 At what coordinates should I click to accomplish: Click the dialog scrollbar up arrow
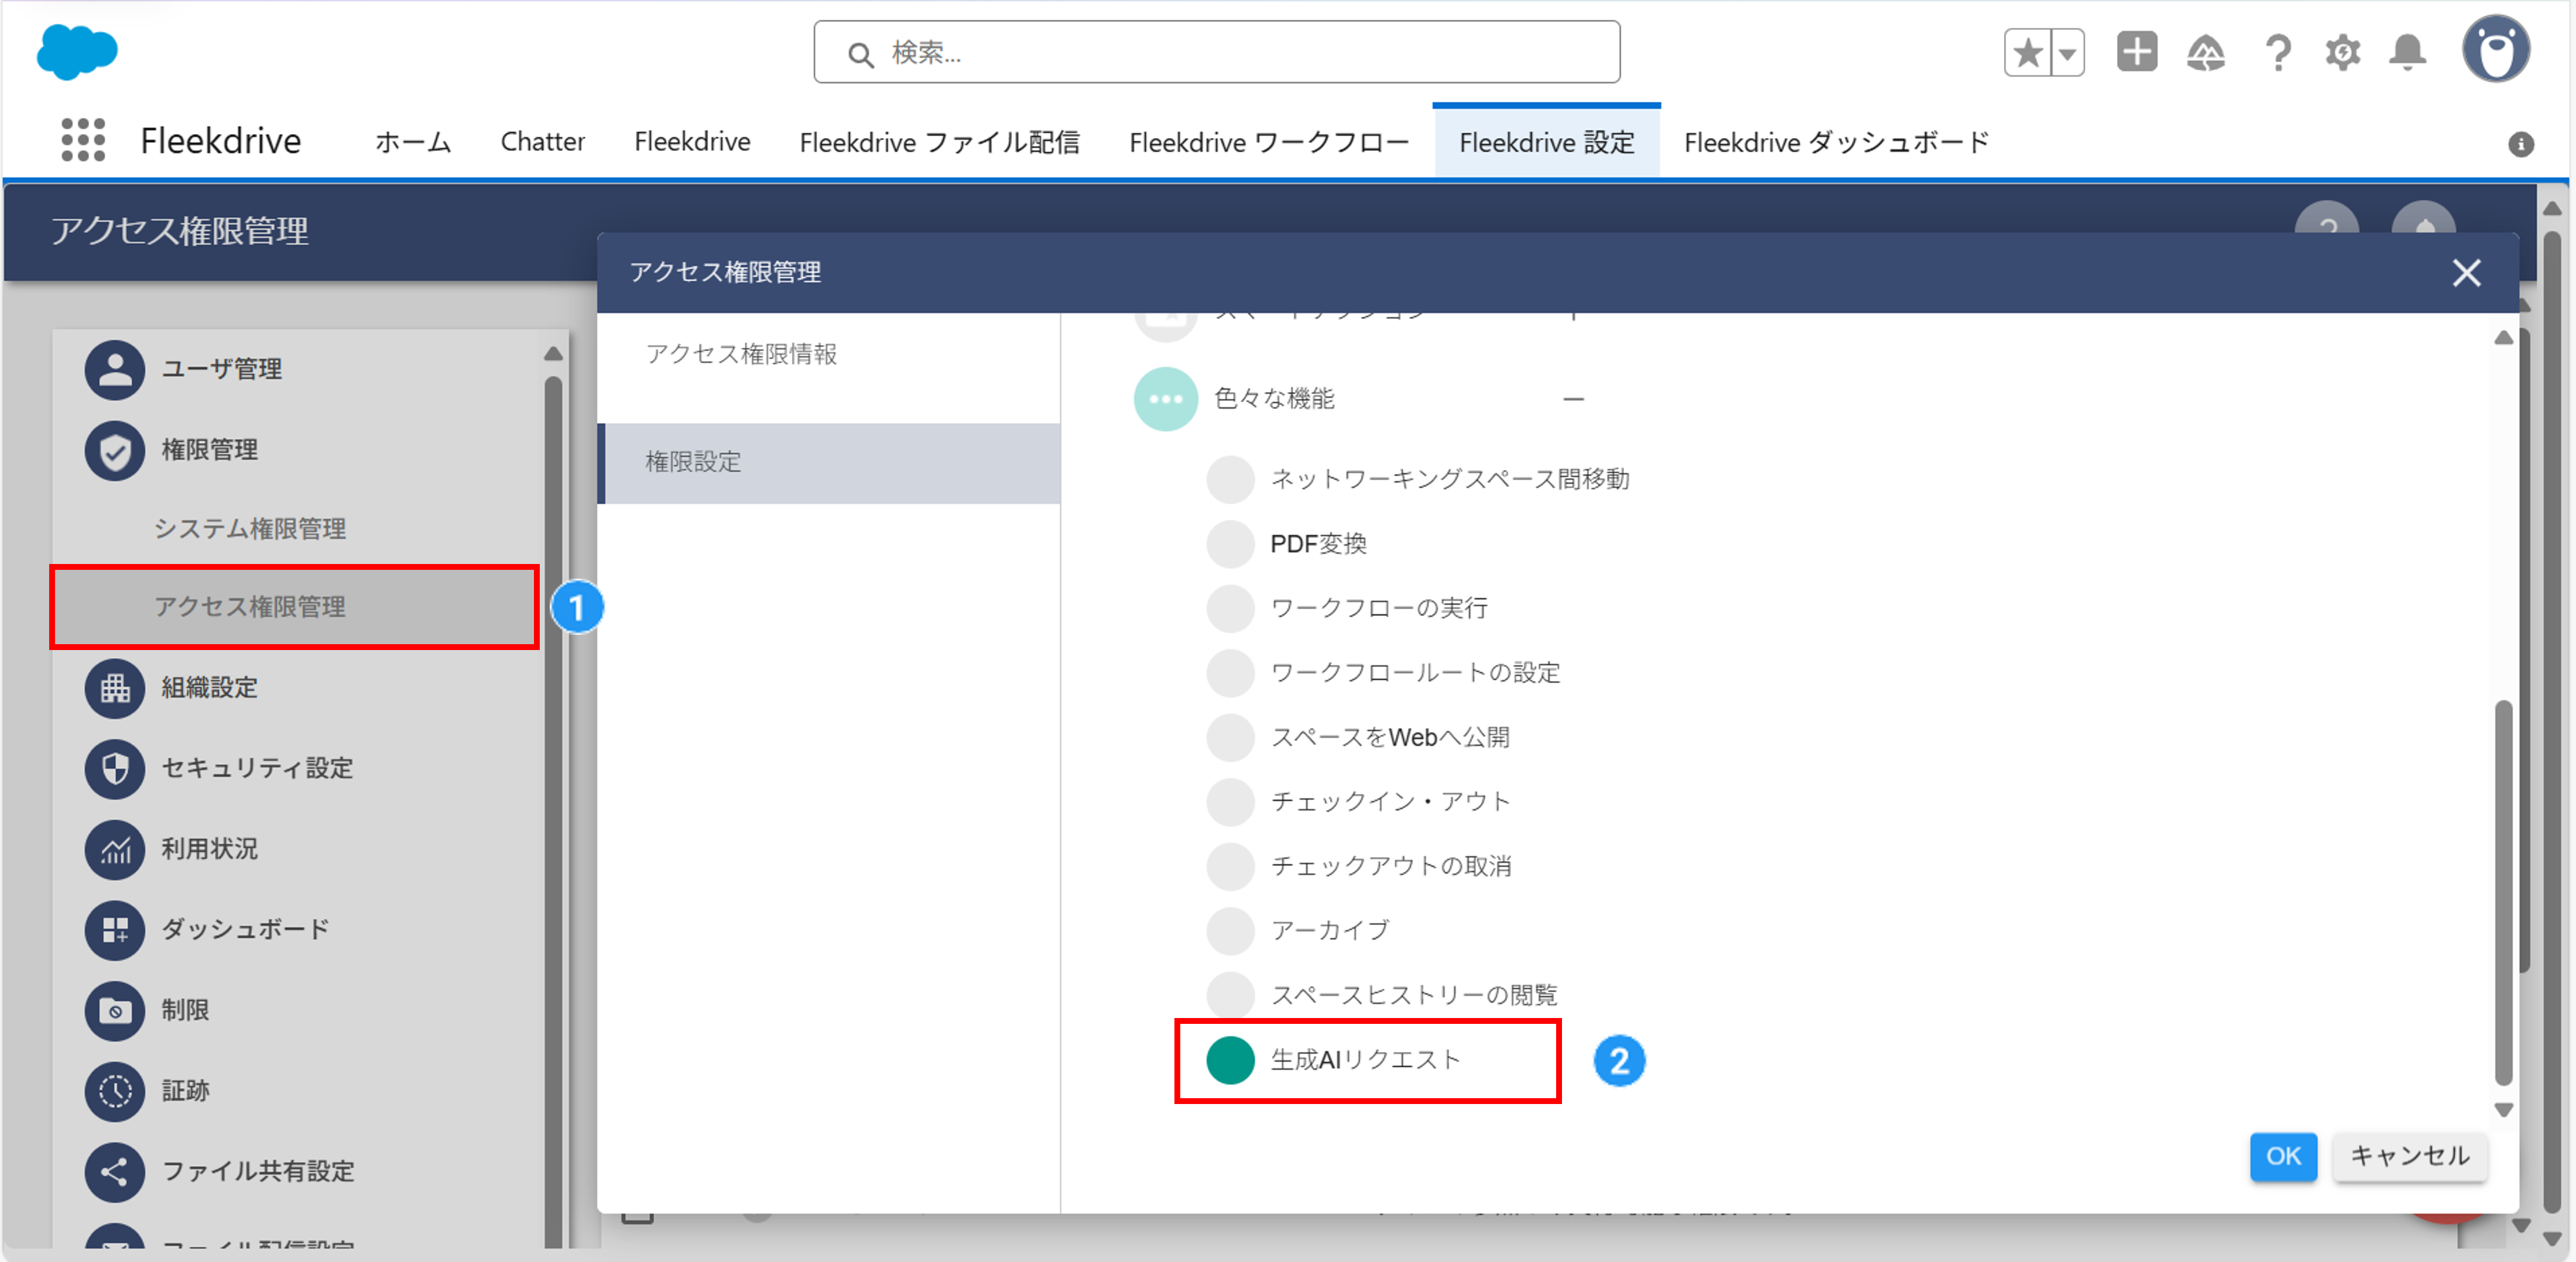coord(2503,338)
